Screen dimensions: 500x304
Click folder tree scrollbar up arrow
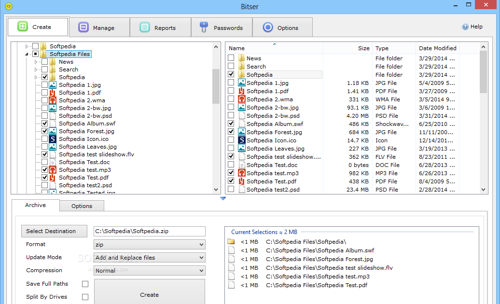[216, 47]
